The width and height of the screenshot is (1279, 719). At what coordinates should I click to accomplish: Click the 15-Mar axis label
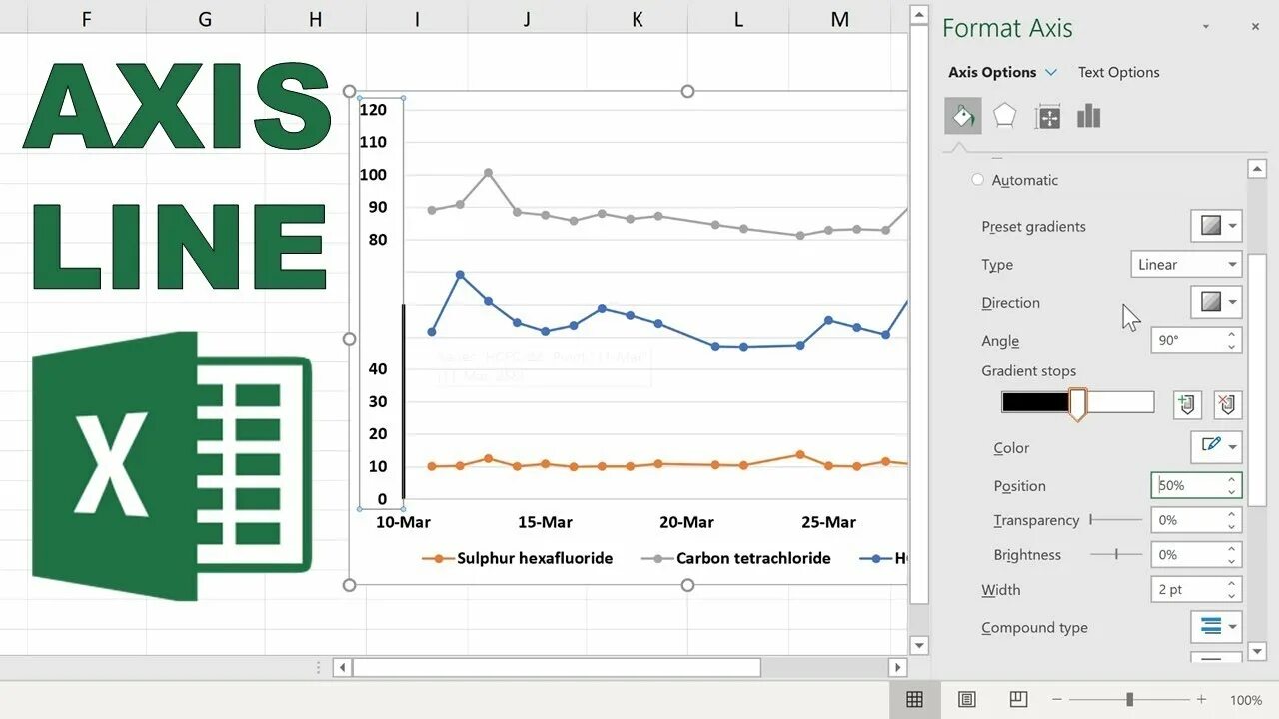545,522
